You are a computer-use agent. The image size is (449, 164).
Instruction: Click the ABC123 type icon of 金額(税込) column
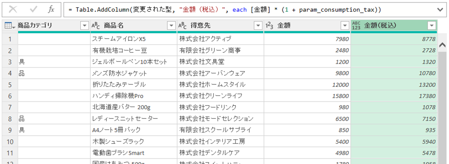point(356,26)
